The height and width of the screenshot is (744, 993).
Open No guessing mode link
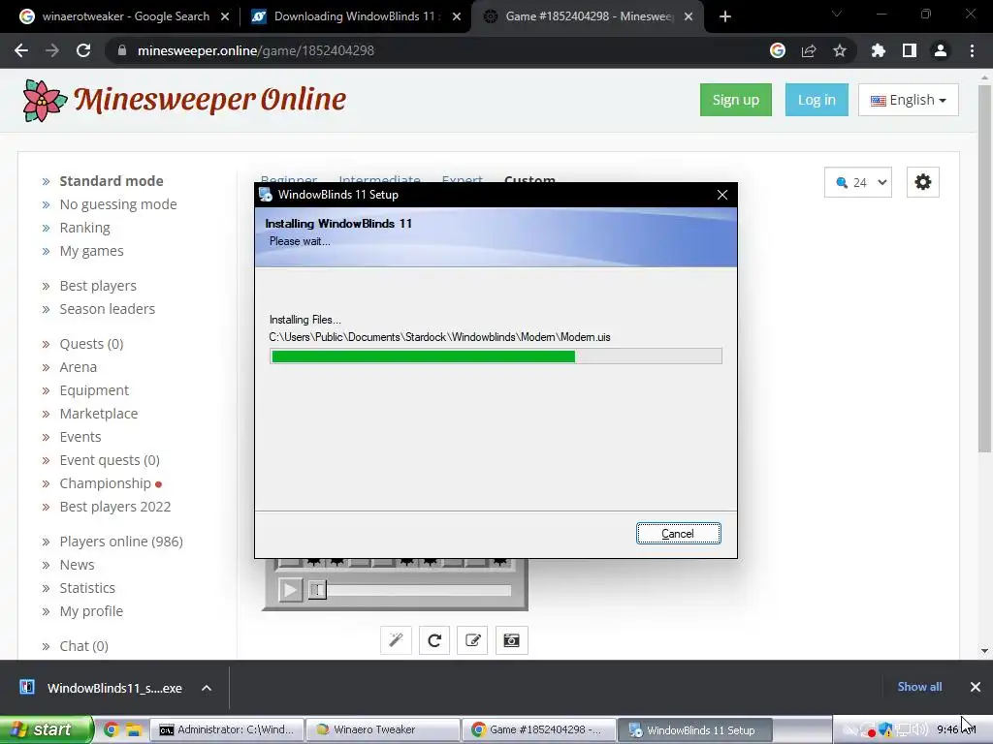(x=117, y=204)
